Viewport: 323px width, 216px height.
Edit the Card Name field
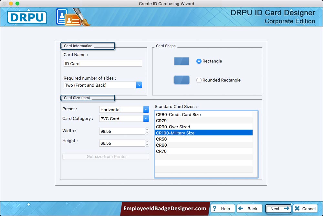[103, 63]
